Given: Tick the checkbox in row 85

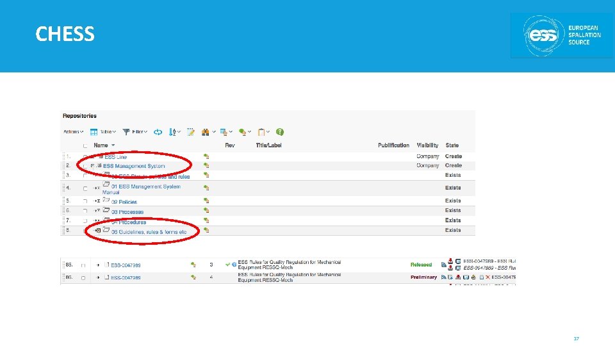Looking at the screenshot, I should coord(83,265).
